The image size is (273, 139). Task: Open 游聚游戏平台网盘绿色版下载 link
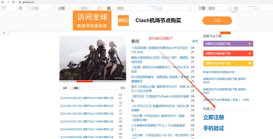point(225,91)
